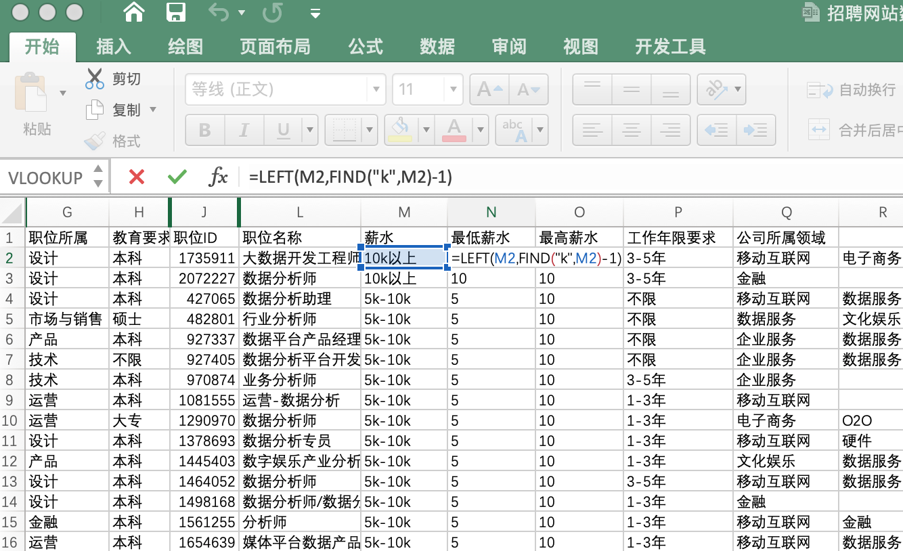Open Insert Function fx dialog
The width and height of the screenshot is (903, 551).
pyautogui.click(x=218, y=177)
